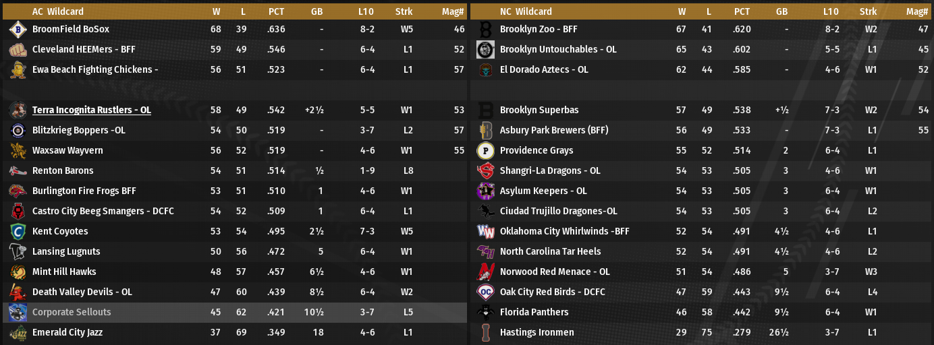This screenshot has height=345, width=934.
Task: Open the Brooklyn Superbas team page
Action: [539, 111]
